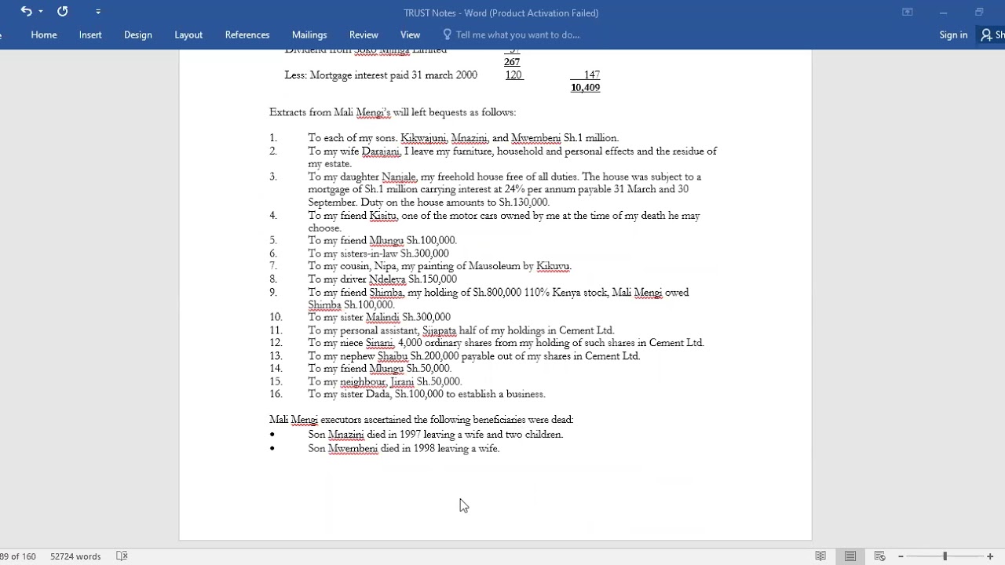1005x565 pixels.
Task: Click 'Shaibu' in item 13
Action: (393, 356)
